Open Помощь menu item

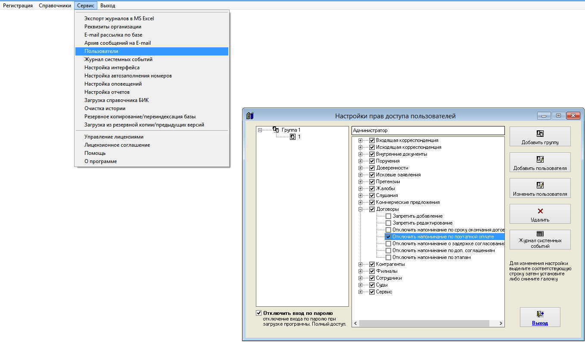pos(152,153)
